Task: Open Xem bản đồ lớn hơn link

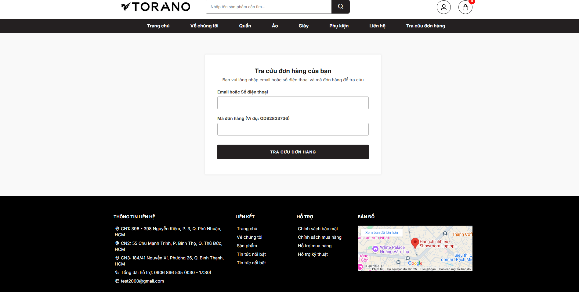Action: point(382,233)
